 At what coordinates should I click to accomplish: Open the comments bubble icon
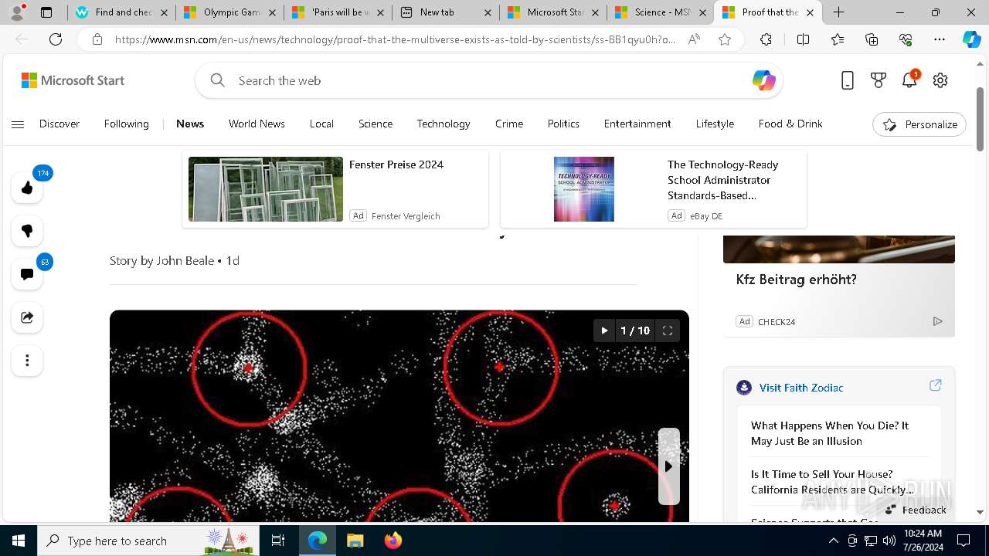pos(27,274)
